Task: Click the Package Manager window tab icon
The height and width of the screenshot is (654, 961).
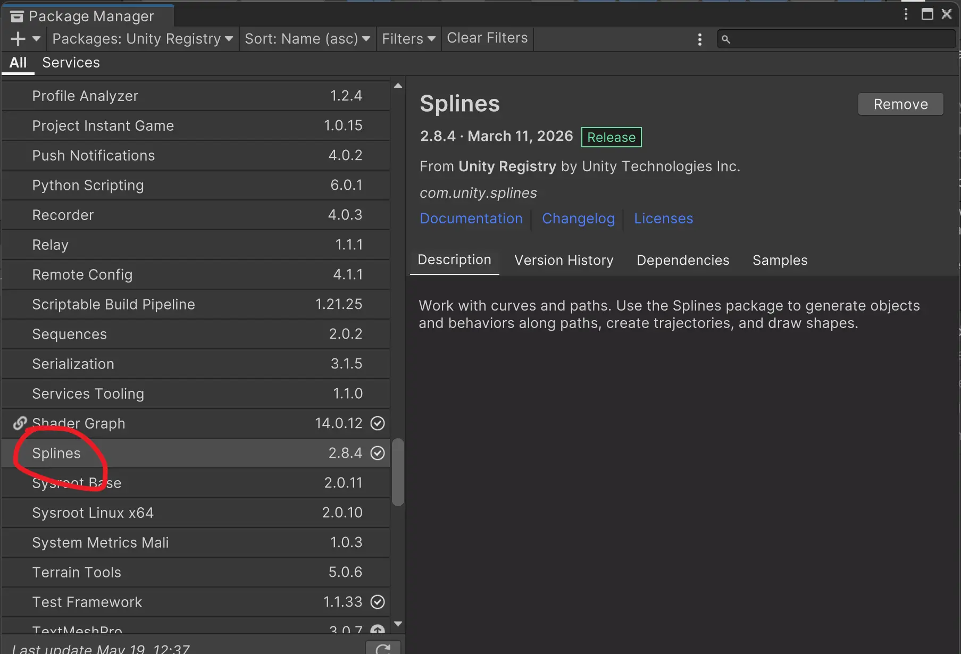Action: click(x=17, y=16)
